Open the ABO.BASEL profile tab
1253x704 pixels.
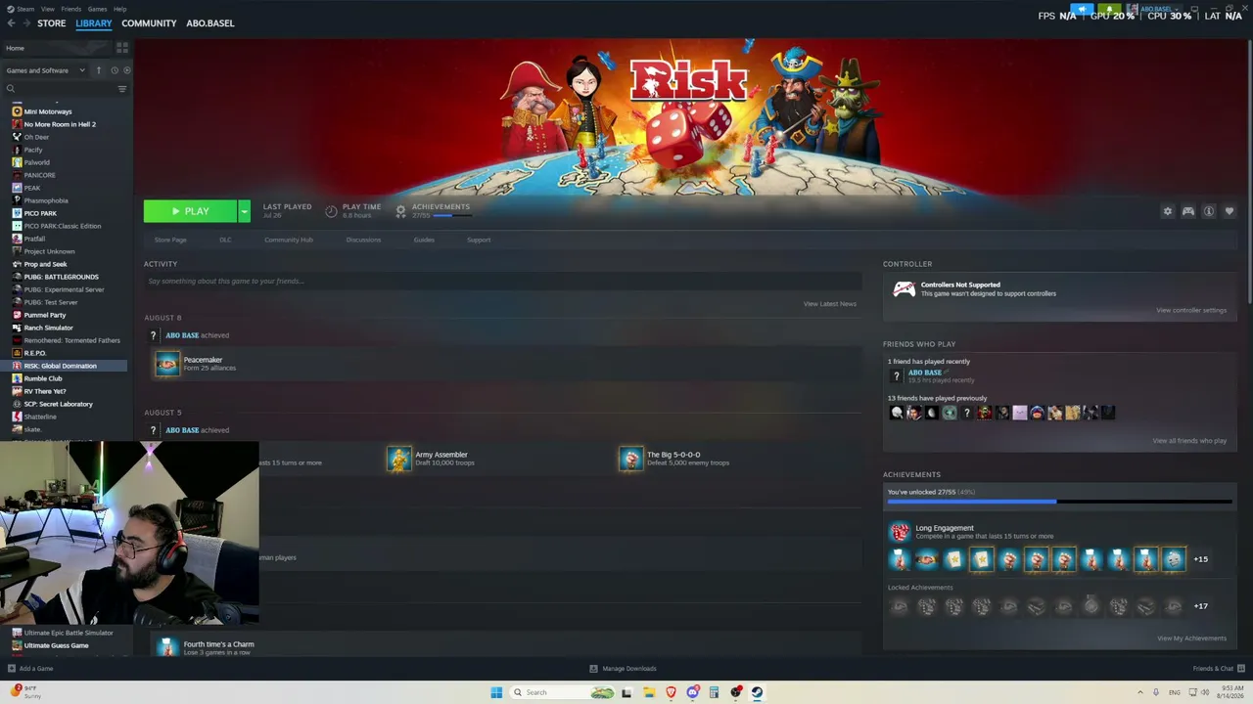pyautogui.click(x=210, y=23)
